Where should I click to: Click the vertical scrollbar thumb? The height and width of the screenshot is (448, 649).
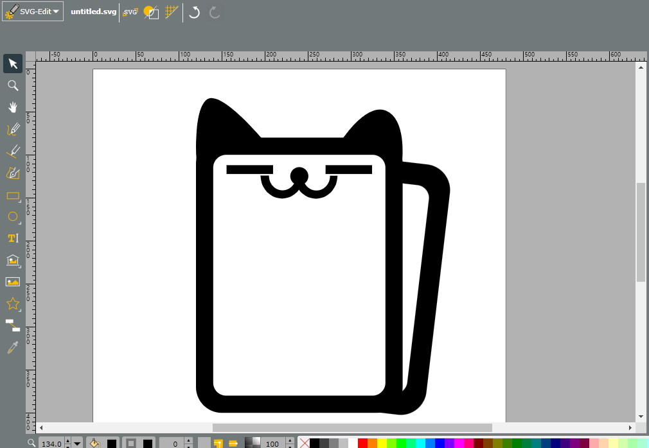[641, 232]
